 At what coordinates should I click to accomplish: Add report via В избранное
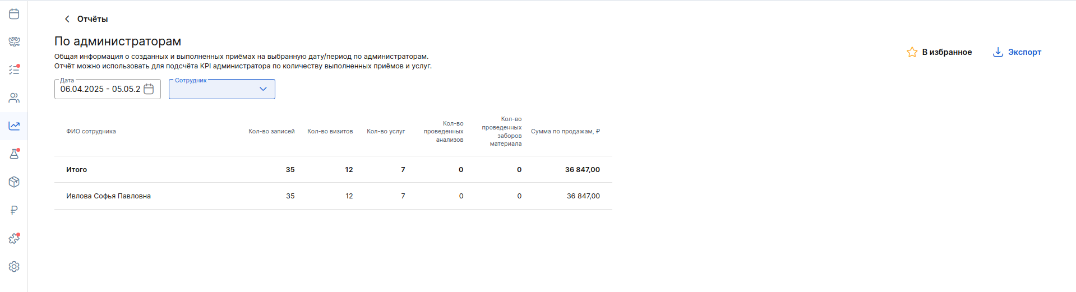(939, 52)
